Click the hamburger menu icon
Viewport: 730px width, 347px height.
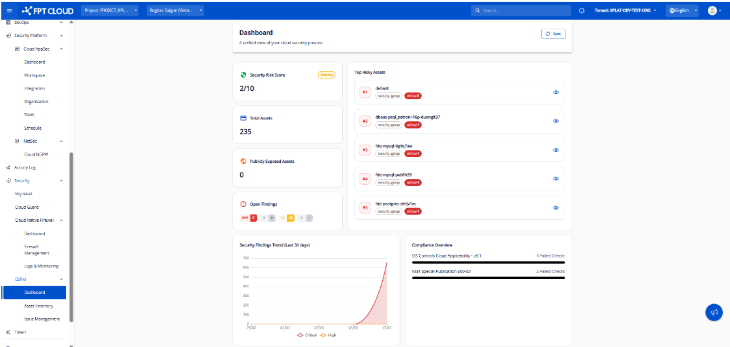[9, 10]
